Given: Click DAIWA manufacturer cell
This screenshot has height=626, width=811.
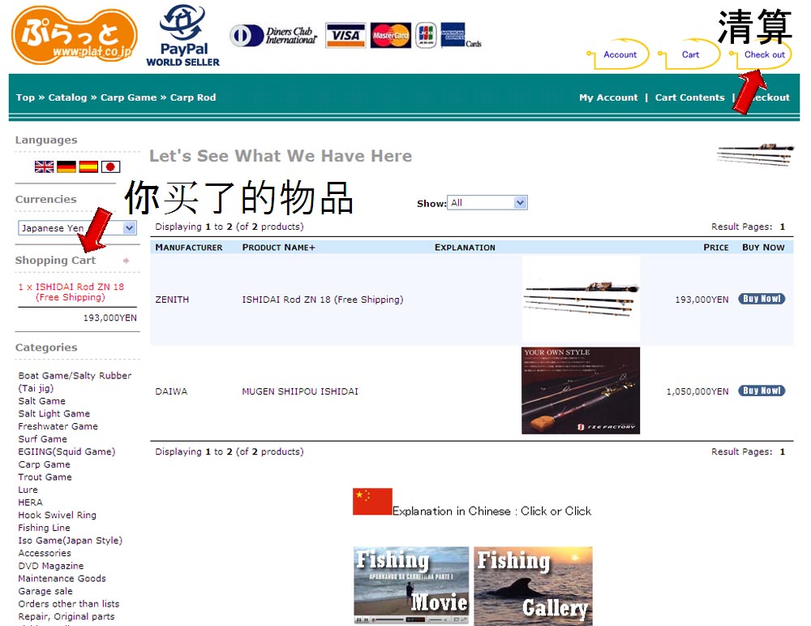Looking at the screenshot, I should tap(171, 391).
